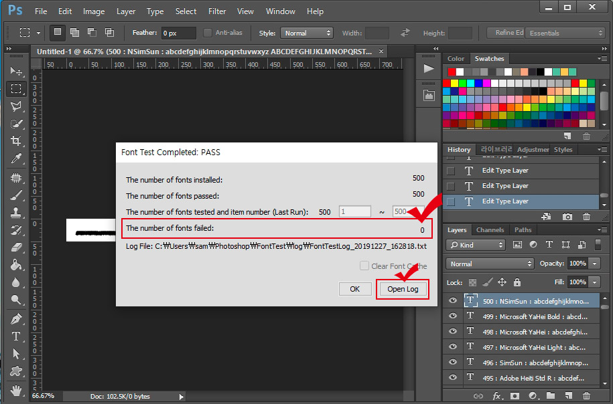Click Add to selection mode icon
The image size is (613, 404).
point(74,32)
